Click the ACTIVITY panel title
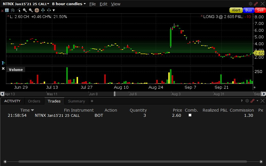 tap(12, 101)
